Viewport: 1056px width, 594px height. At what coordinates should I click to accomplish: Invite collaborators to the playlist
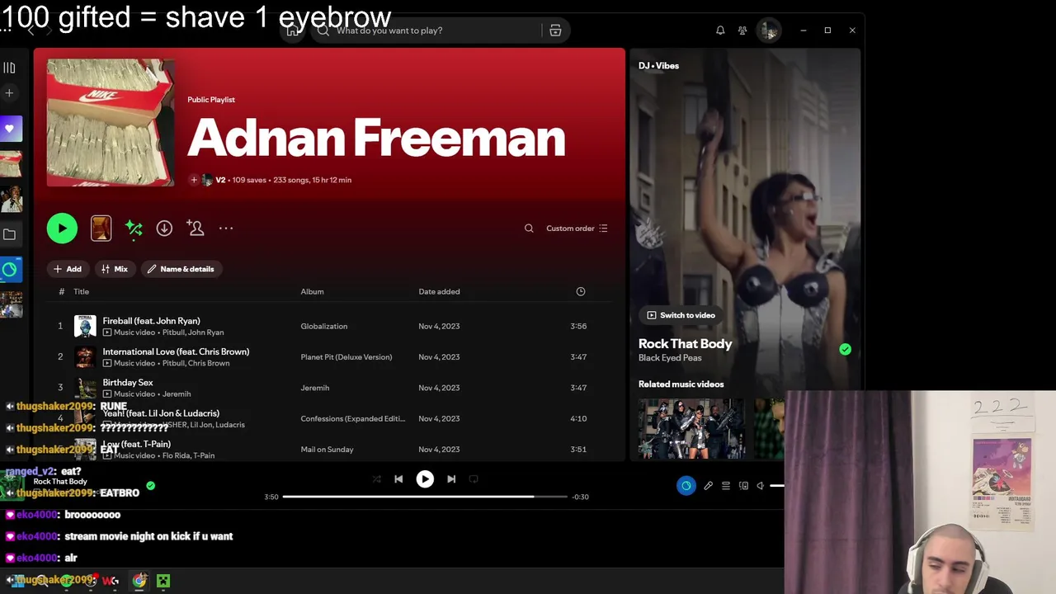click(x=196, y=229)
